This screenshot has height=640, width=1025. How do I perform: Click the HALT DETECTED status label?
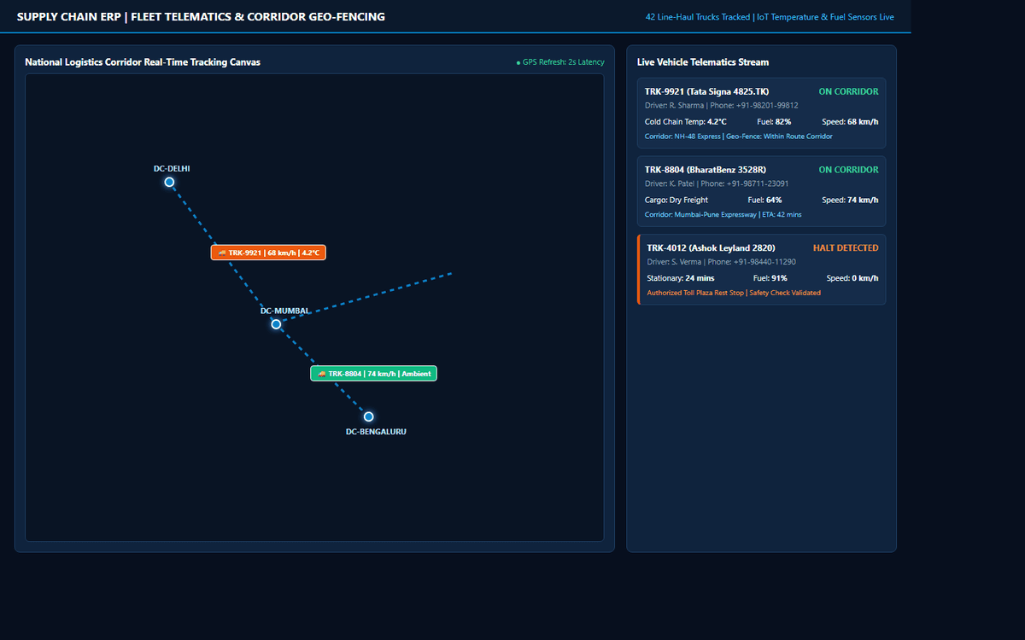pyautogui.click(x=846, y=248)
